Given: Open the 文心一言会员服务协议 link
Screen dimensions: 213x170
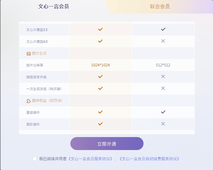Looking at the screenshot, I should tap(90, 159).
